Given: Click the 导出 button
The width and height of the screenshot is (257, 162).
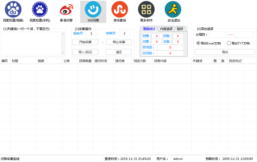Looking at the screenshot, I should pos(225,52).
